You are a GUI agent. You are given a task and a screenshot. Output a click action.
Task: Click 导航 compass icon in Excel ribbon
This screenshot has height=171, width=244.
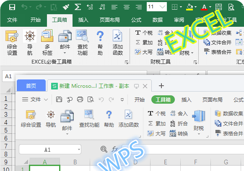(x=30, y=36)
